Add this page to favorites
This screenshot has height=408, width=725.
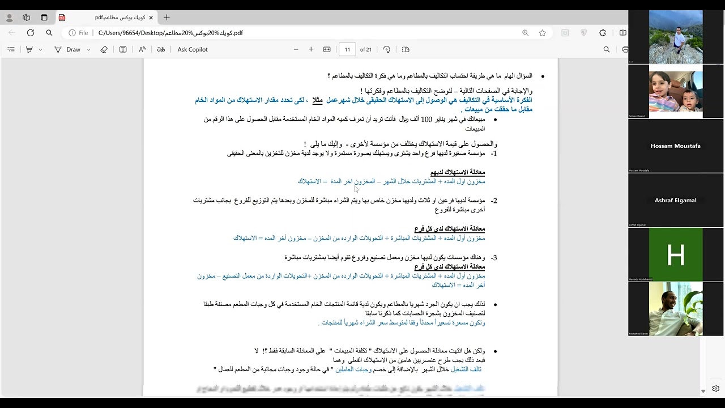point(543,33)
